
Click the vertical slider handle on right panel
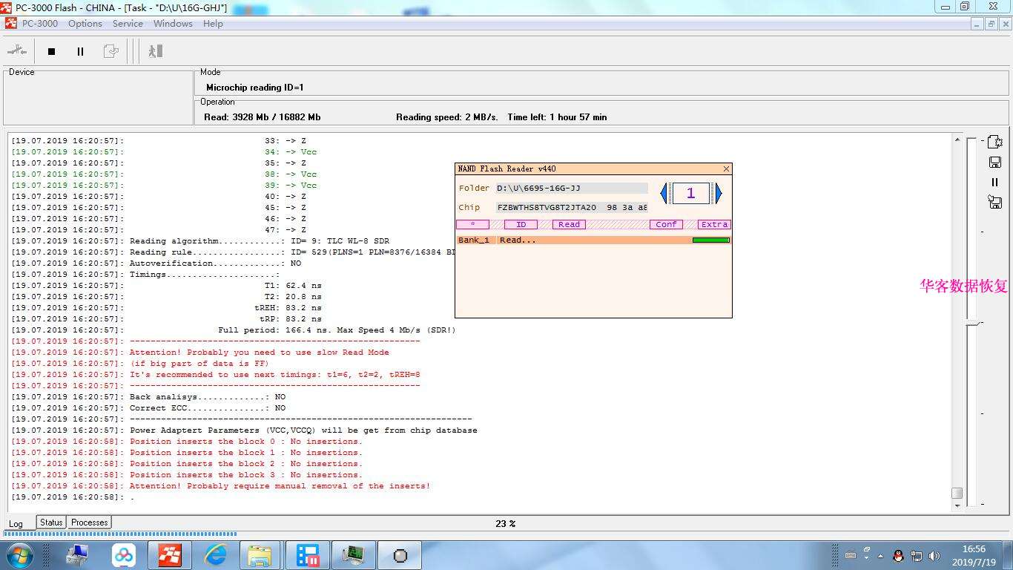[x=974, y=323]
